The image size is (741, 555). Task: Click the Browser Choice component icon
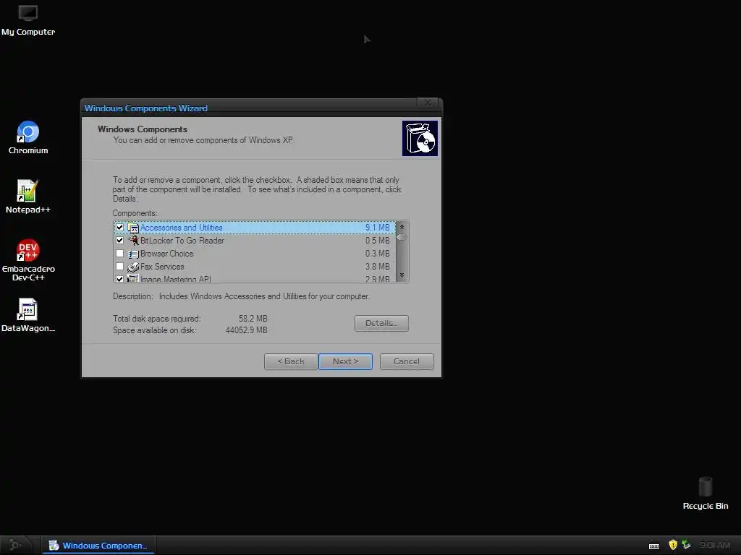pyautogui.click(x=133, y=254)
